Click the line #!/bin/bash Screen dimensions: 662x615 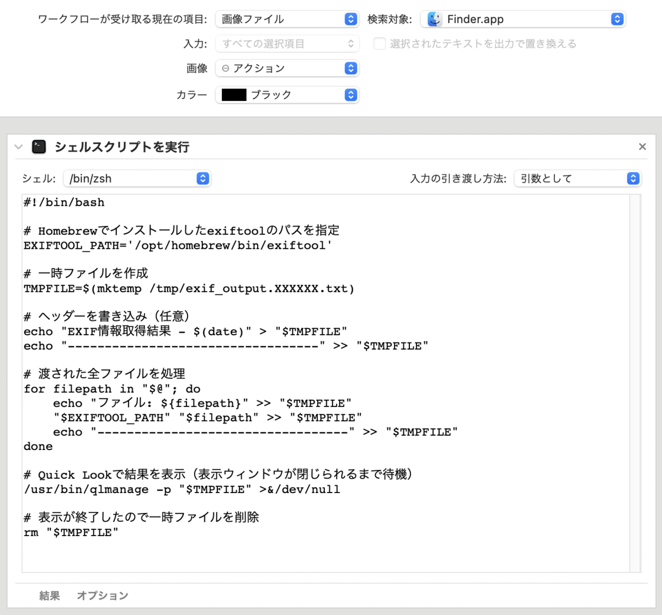[64, 202]
